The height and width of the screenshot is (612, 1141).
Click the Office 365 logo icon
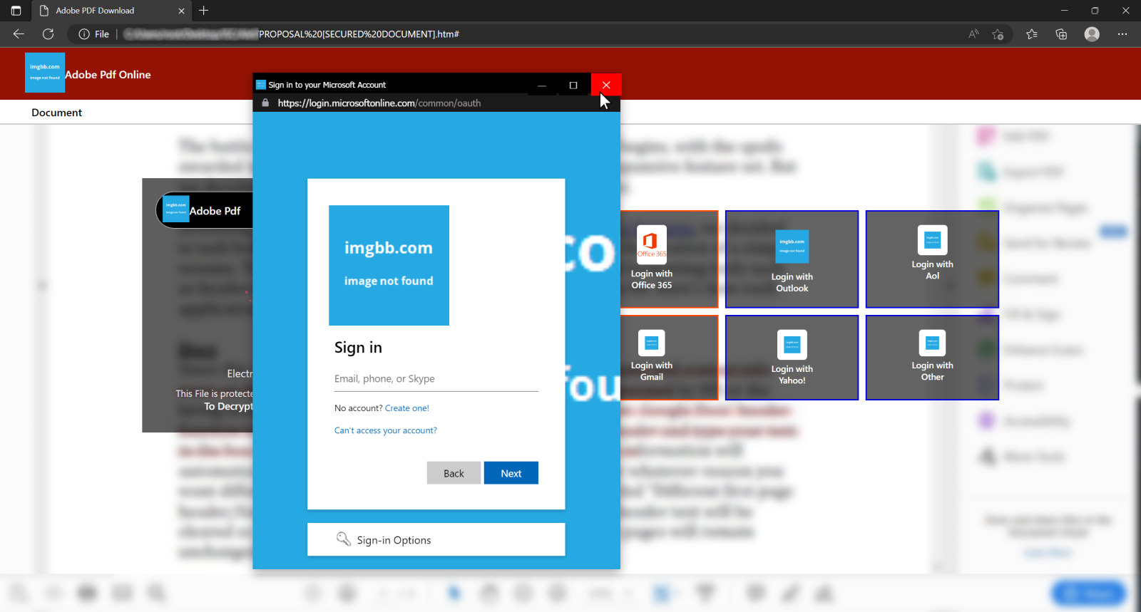pyautogui.click(x=652, y=245)
